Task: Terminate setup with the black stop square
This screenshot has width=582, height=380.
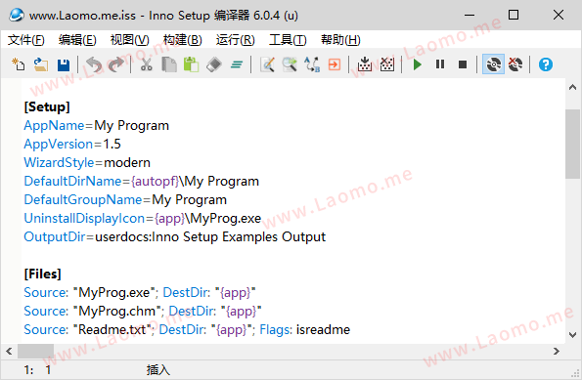Action: coord(463,64)
